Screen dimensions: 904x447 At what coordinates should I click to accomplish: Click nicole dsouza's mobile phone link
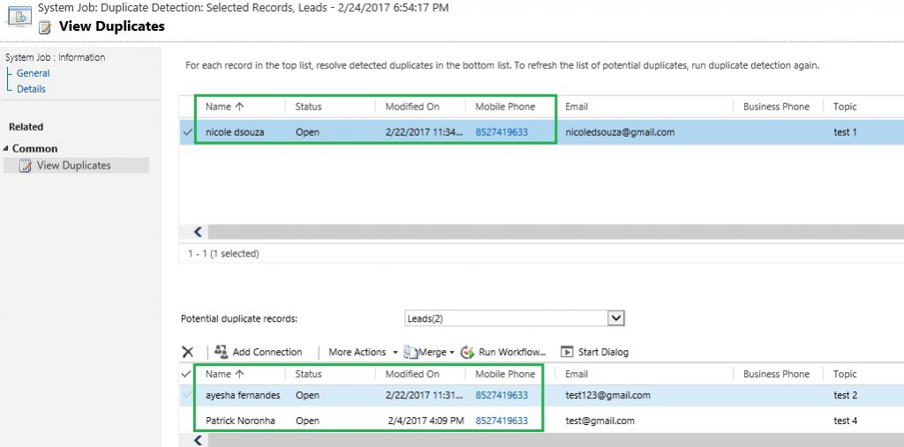(x=501, y=132)
